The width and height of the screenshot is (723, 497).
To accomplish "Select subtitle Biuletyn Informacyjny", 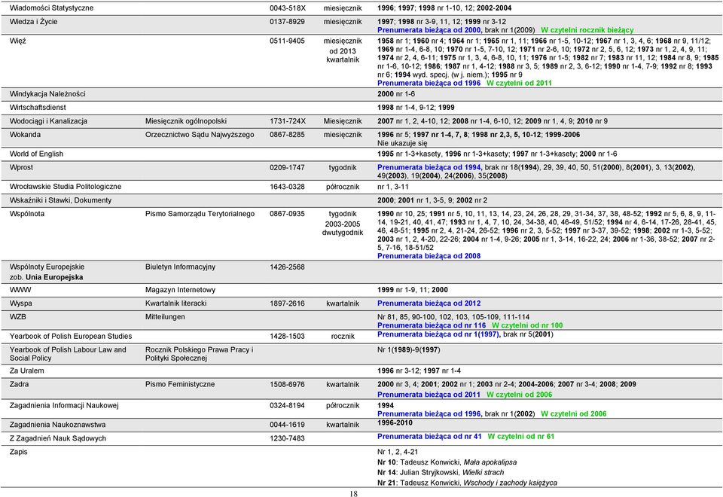I will coord(180,267).
